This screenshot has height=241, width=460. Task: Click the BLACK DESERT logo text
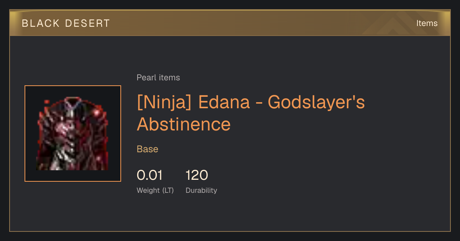click(x=66, y=23)
